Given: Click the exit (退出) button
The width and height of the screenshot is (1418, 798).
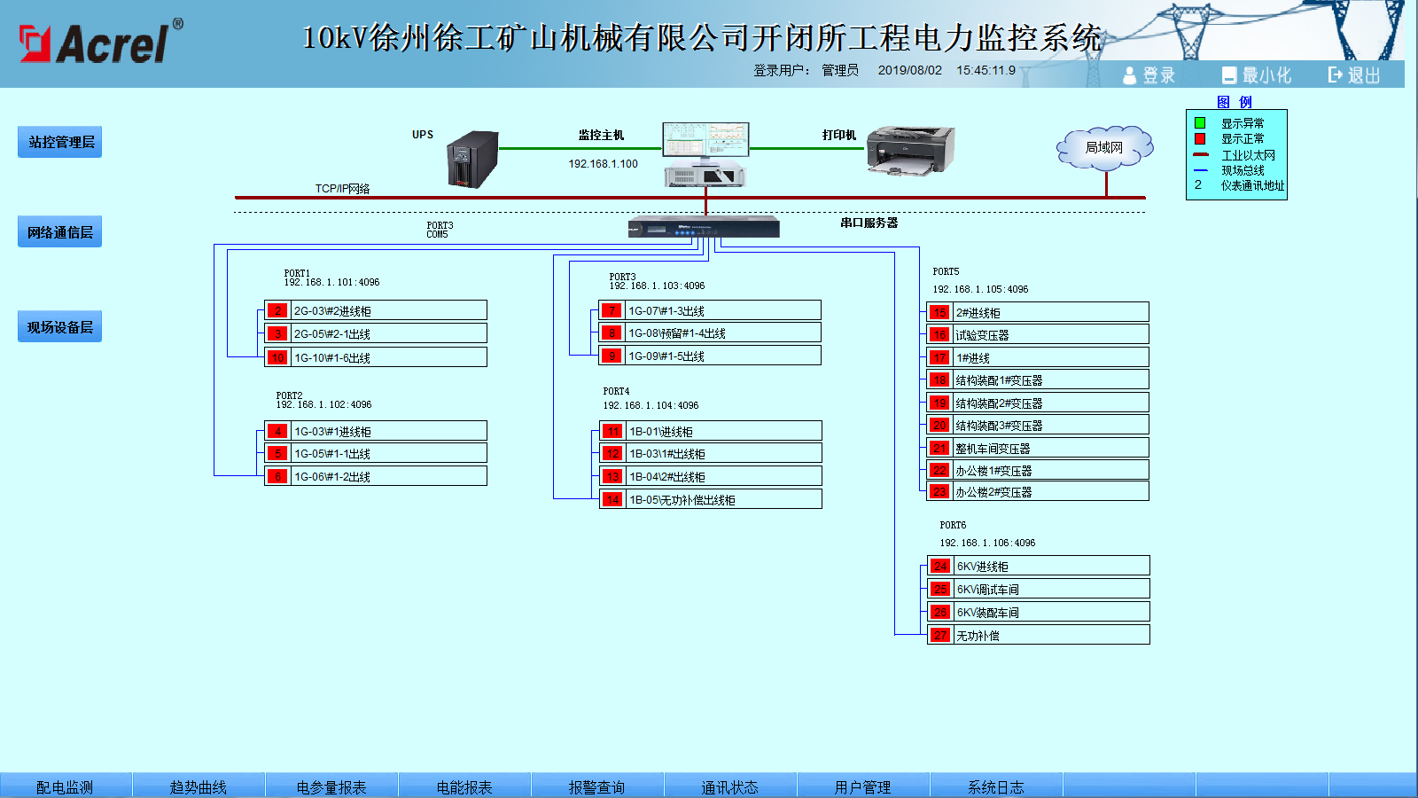Looking at the screenshot, I should [1354, 75].
